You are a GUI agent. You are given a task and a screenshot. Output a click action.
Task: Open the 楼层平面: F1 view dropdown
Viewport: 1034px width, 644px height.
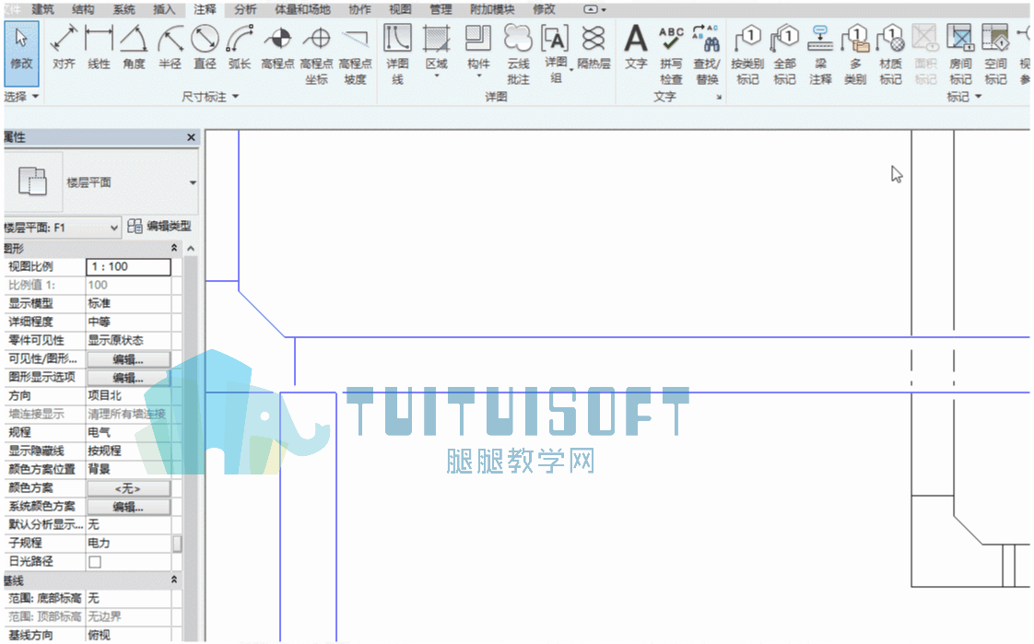click(62, 228)
